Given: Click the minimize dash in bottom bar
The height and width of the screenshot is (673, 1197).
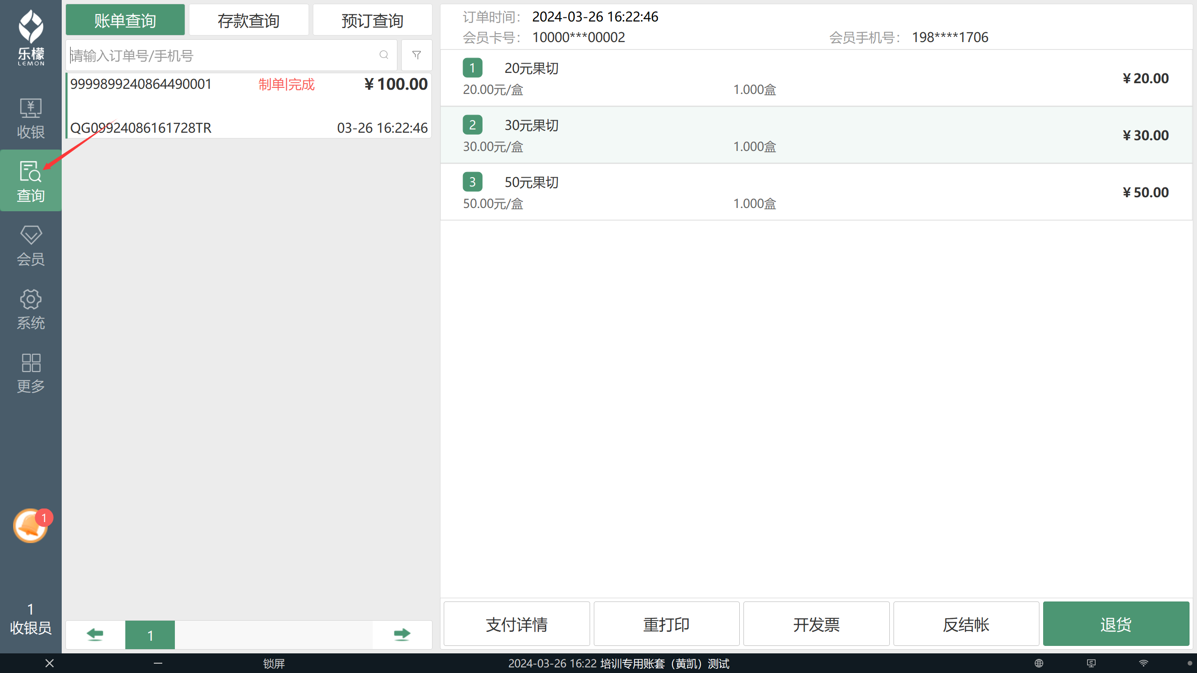Looking at the screenshot, I should (158, 663).
